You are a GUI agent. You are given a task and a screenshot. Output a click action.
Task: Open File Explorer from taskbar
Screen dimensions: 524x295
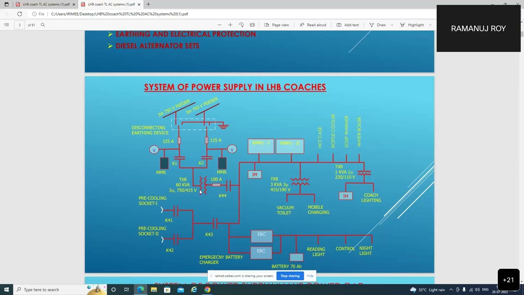coord(154,290)
